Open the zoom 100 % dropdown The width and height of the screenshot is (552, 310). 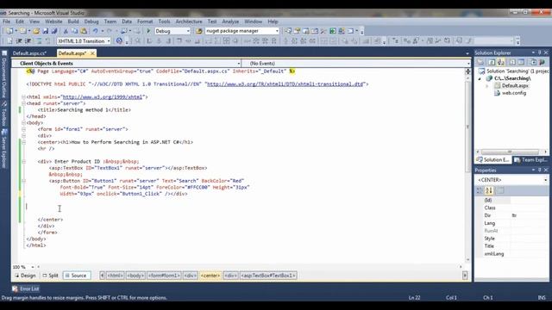point(33,267)
